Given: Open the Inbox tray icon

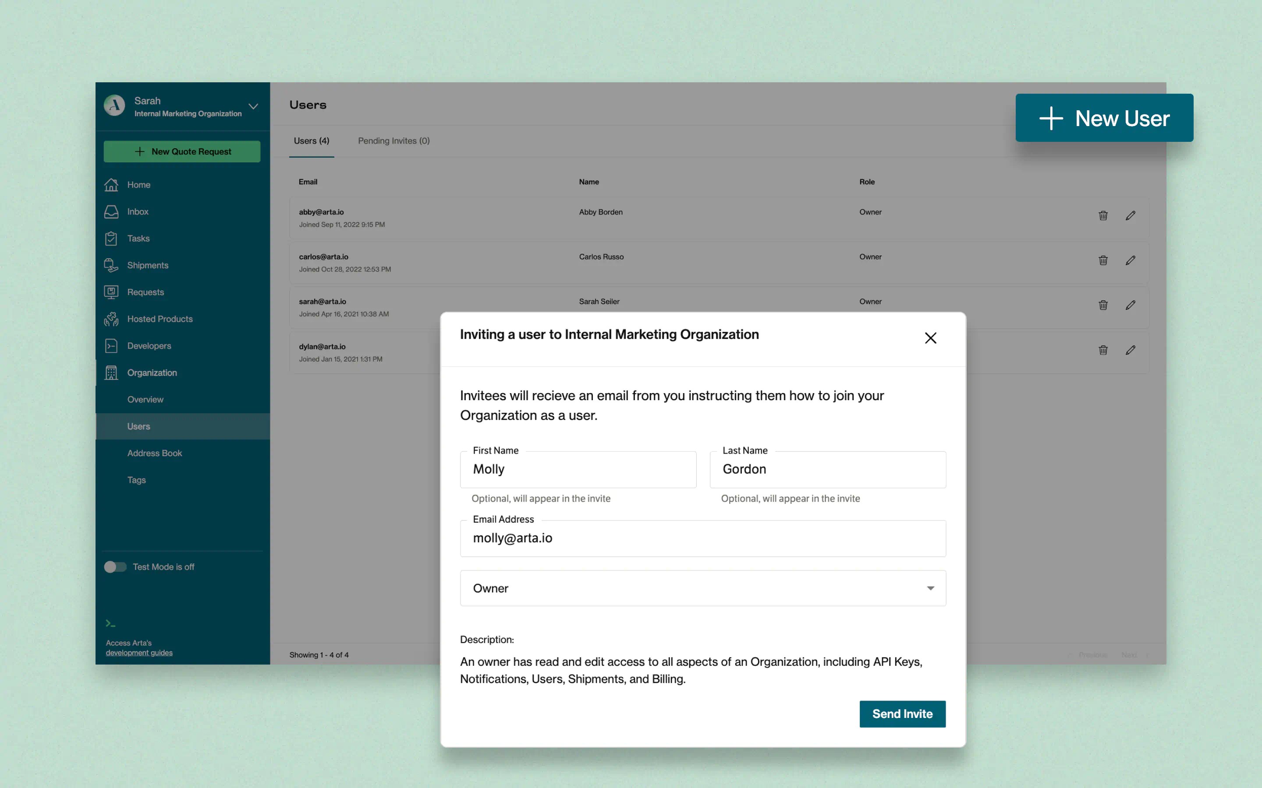Looking at the screenshot, I should coord(111,211).
